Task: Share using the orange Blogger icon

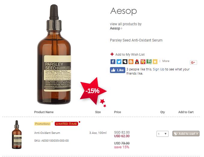Action: point(131,61)
